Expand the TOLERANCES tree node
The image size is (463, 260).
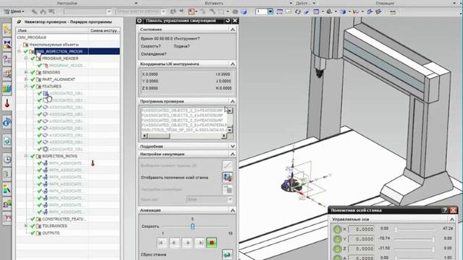click(26, 226)
